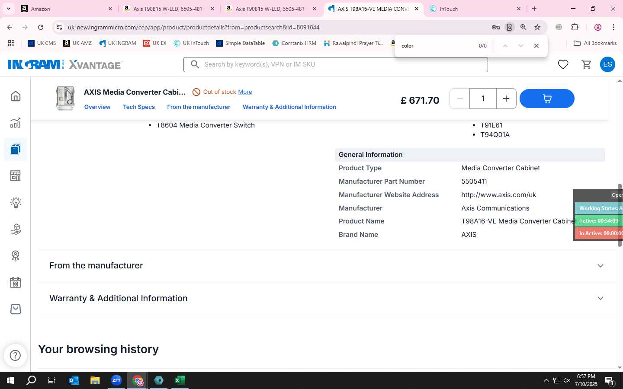Viewport: 623px width, 389px height.
Task: Reload the page
Action: point(41,27)
